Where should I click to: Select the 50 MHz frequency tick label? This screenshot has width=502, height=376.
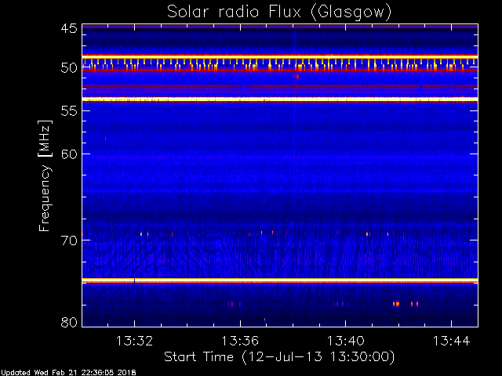pyautogui.click(x=68, y=68)
